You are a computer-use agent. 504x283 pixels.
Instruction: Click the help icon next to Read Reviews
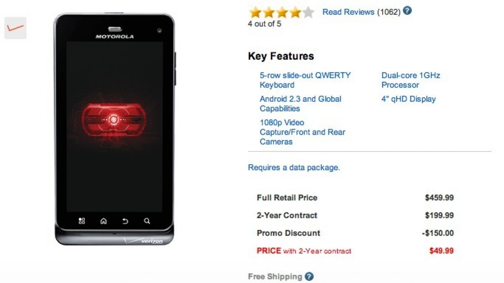point(407,11)
